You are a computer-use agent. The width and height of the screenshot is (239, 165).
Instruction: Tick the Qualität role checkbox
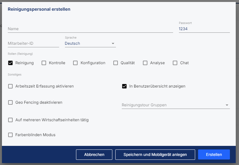116,63
